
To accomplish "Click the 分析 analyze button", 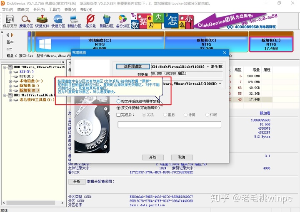I will point(77,182).
